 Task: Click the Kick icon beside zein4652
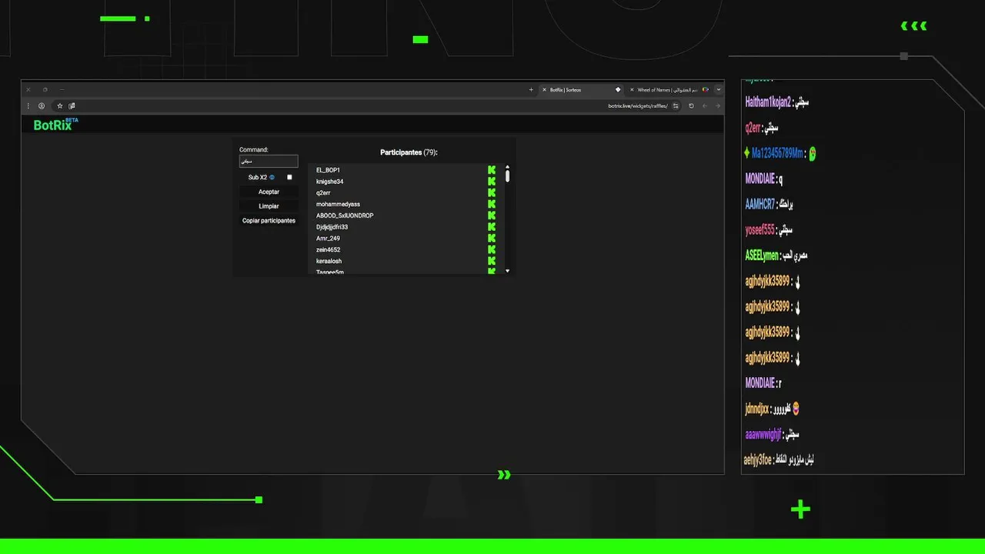pos(492,249)
